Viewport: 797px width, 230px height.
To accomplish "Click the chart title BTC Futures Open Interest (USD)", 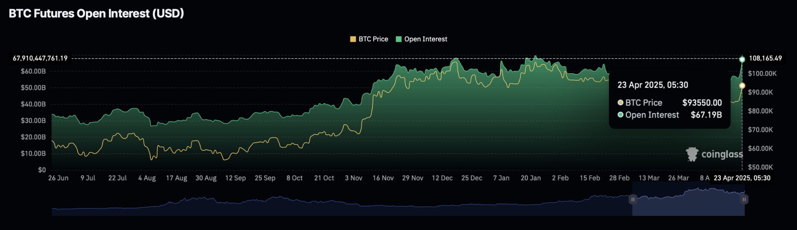I will pos(96,14).
